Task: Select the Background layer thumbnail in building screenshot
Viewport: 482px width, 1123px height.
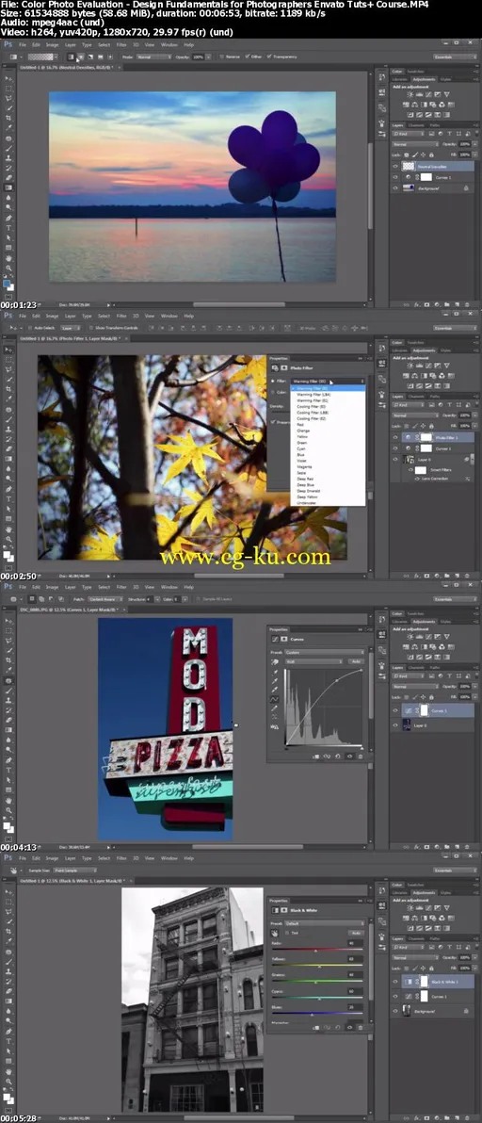Action: click(x=406, y=1011)
